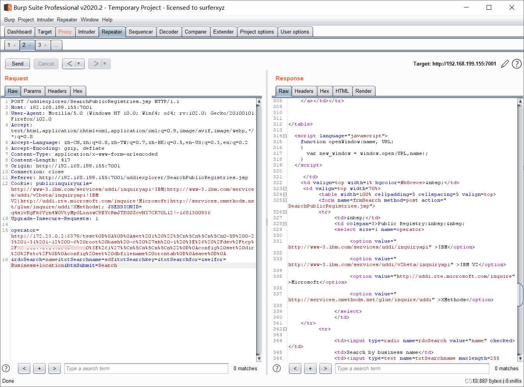524x387 pixels.
Task: Open response search options plus button
Action: pyautogui.click(x=310, y=368)
